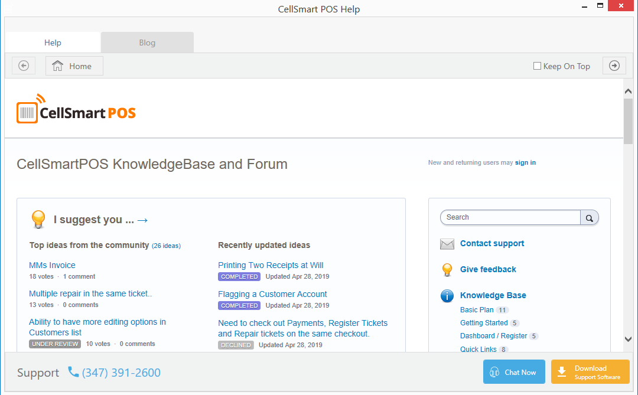Open Flagging a Customer Account idea
The image size is (638, 395).
[x=272, y=294]
